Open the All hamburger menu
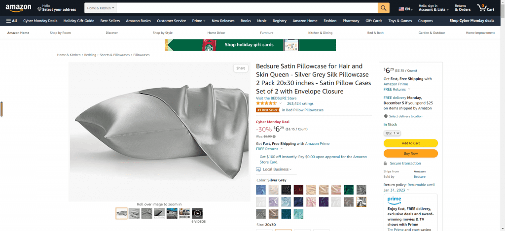Viewport: 505px width, 231px height. tap(11, 21)
